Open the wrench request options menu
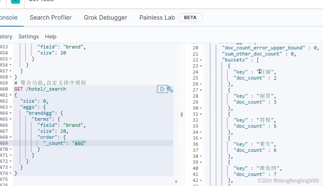The image size is (323, 186). click(170, 89)
